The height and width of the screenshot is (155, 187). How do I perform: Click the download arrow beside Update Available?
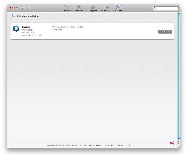pyautogui.click(x=13, y=16)
